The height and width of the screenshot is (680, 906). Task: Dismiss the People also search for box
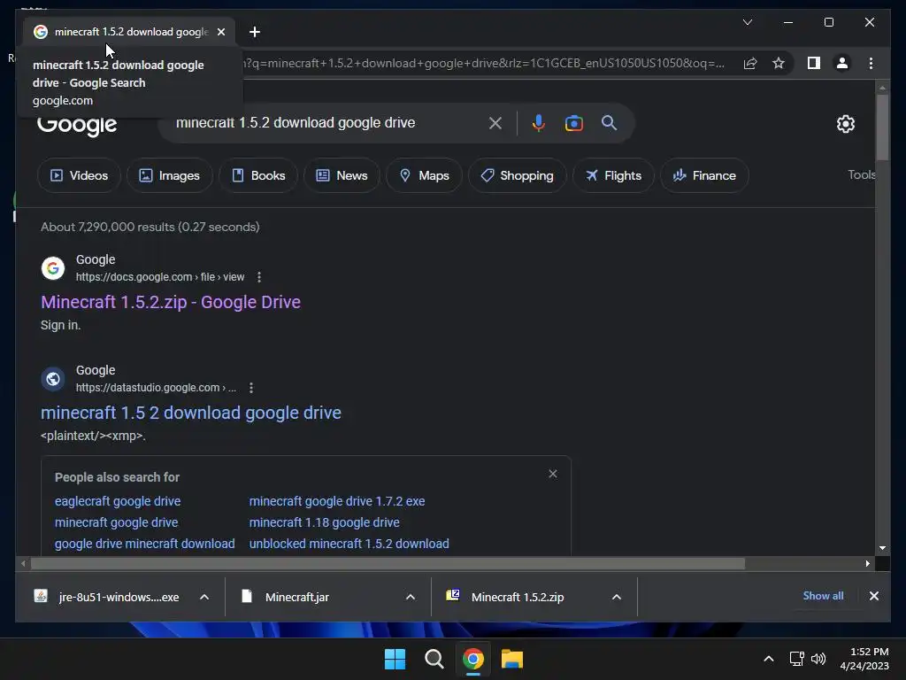point(552,474)
